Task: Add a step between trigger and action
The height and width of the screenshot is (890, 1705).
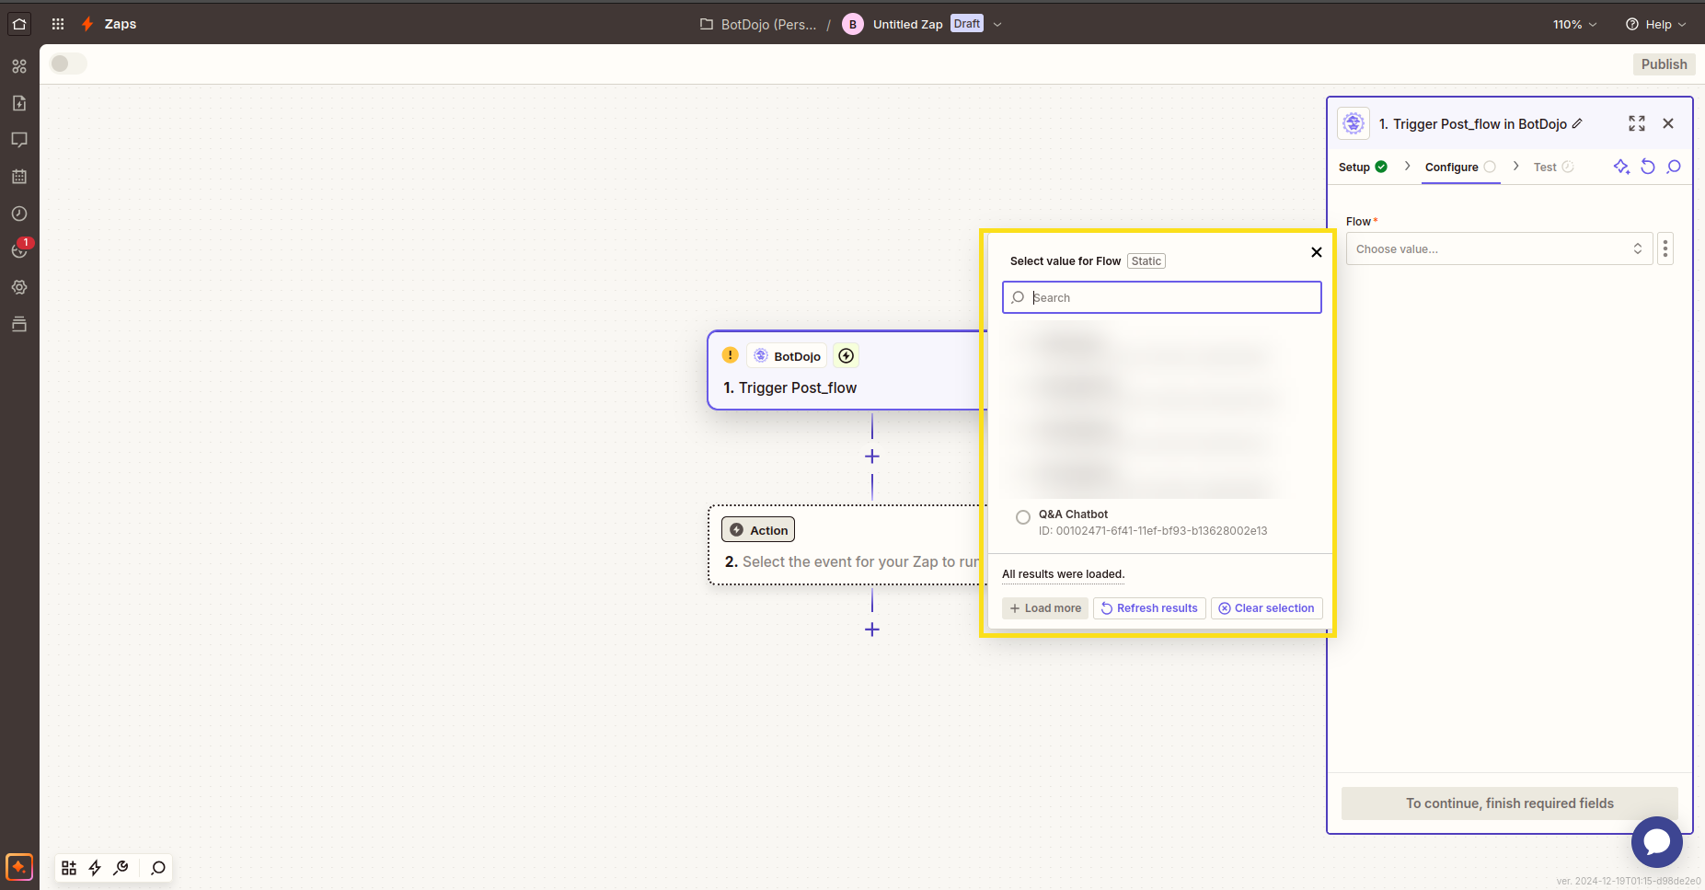Action: click(872, 457)
